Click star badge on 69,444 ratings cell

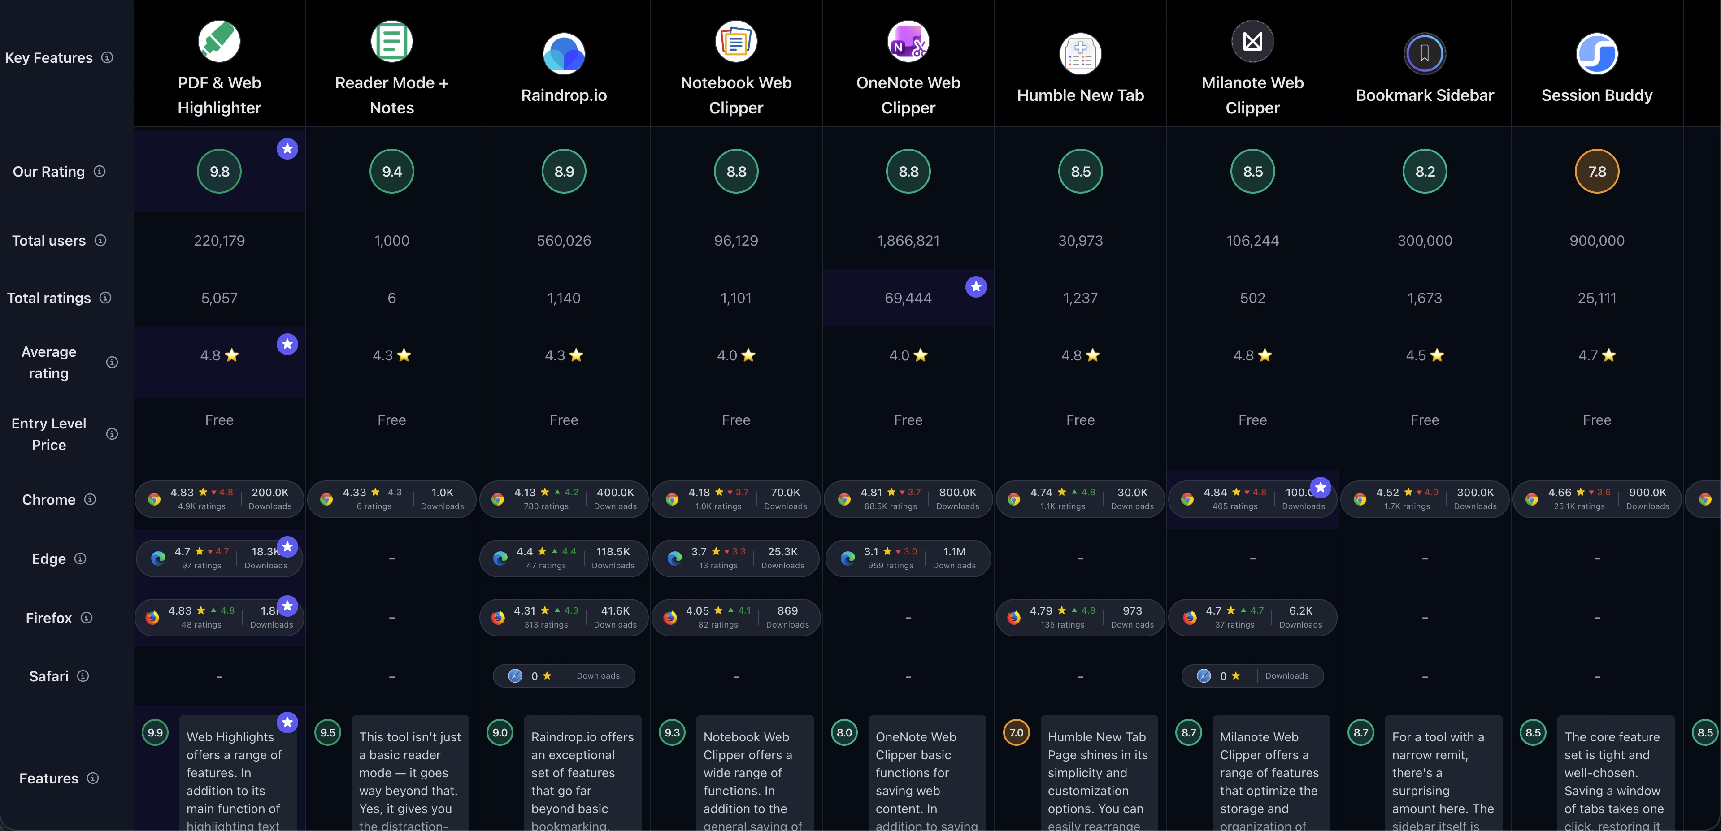pos(976,287)
